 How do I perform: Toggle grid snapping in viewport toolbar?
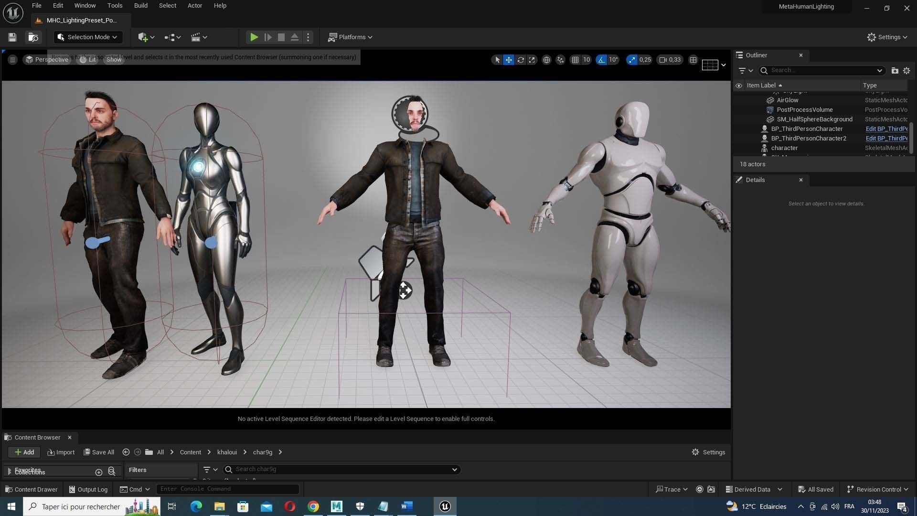[x=575, y=60]
